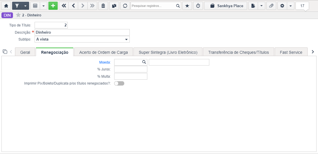Jump to the first record
The width and height of the screenshot is (318, 155).
[64, 6]
